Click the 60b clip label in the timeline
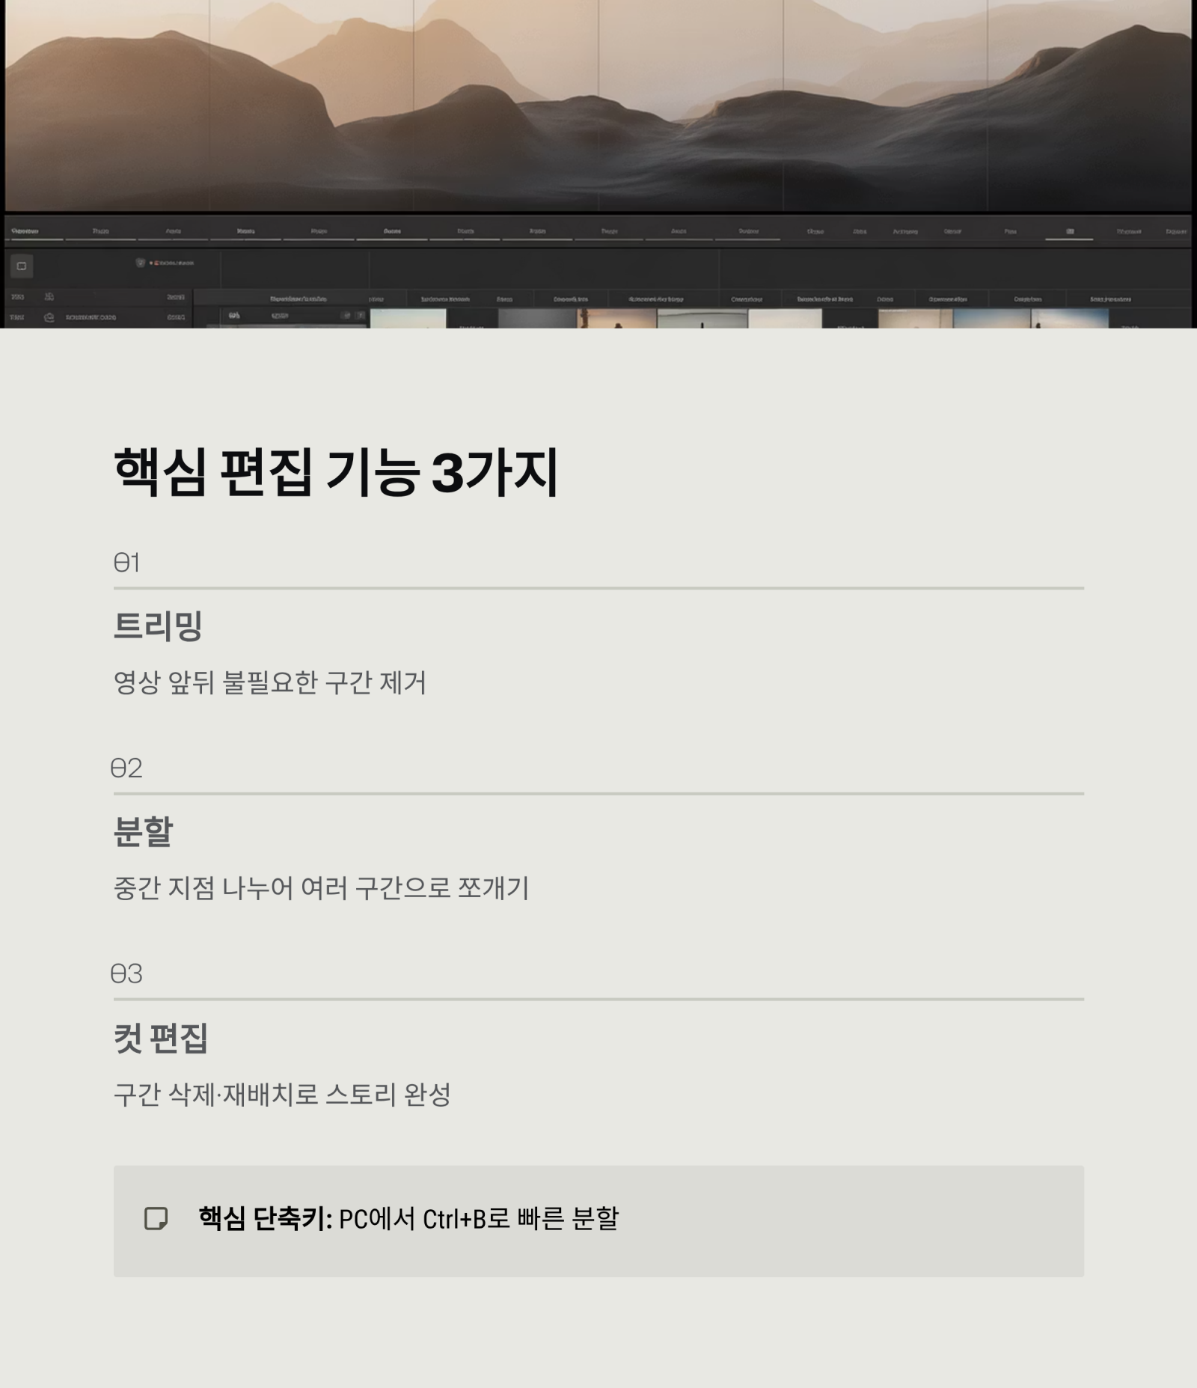 click(233, 315)
